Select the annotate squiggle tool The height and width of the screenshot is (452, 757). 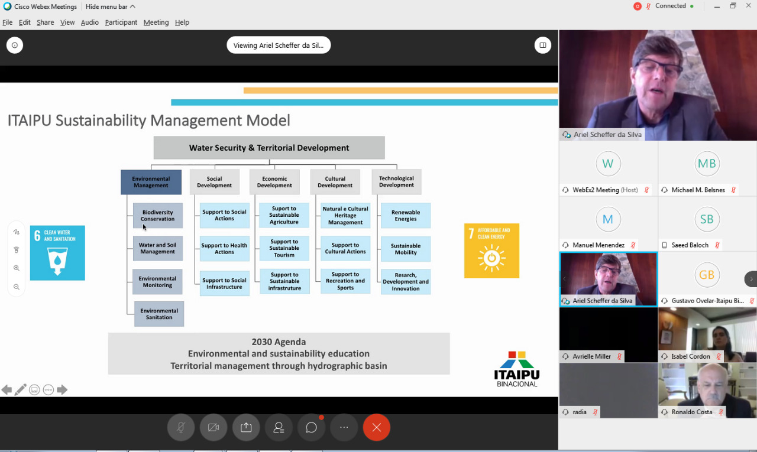(x=17, y=232)
